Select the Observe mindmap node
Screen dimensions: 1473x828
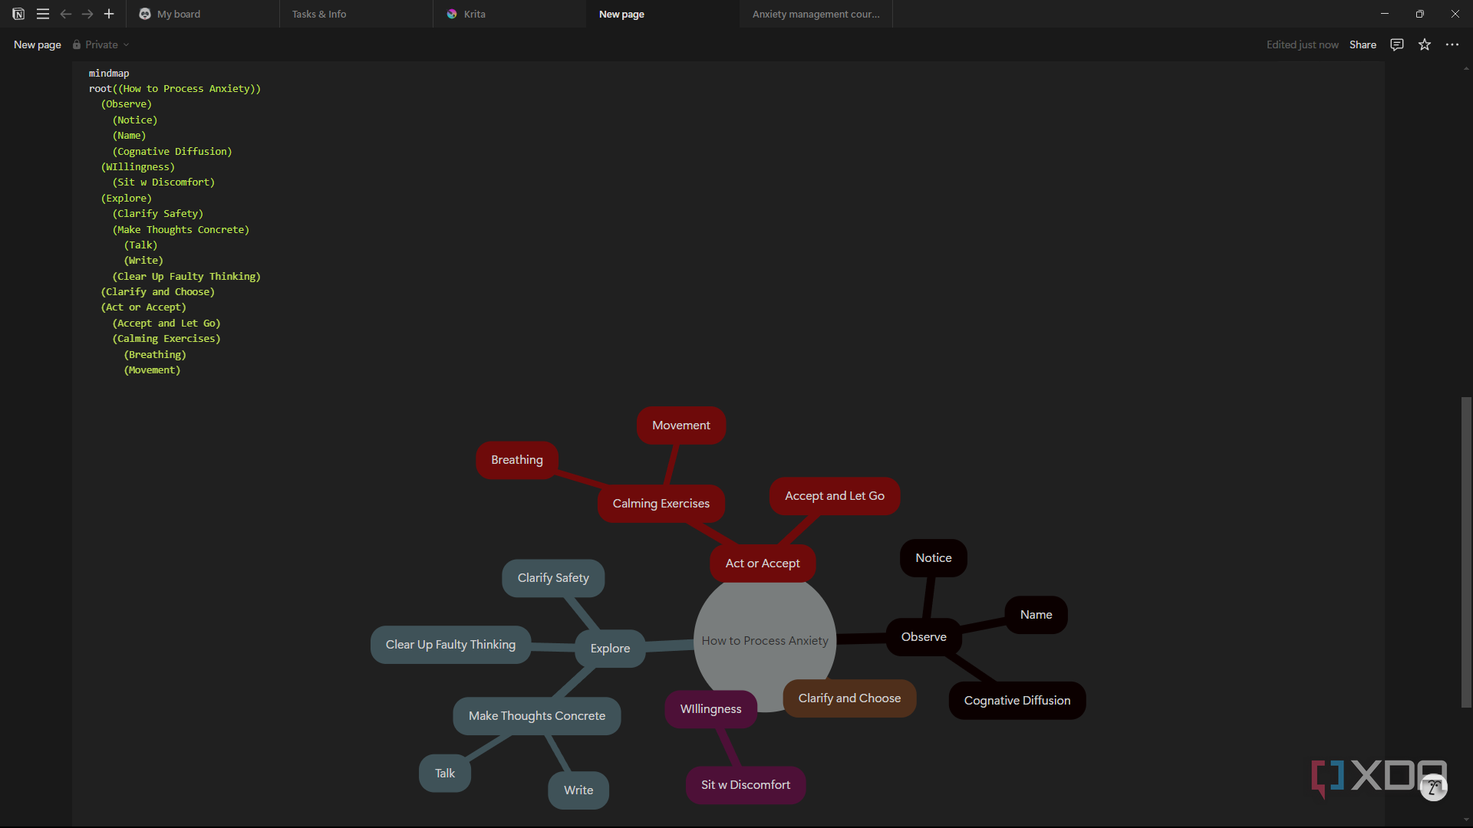[x=924, y=637]
